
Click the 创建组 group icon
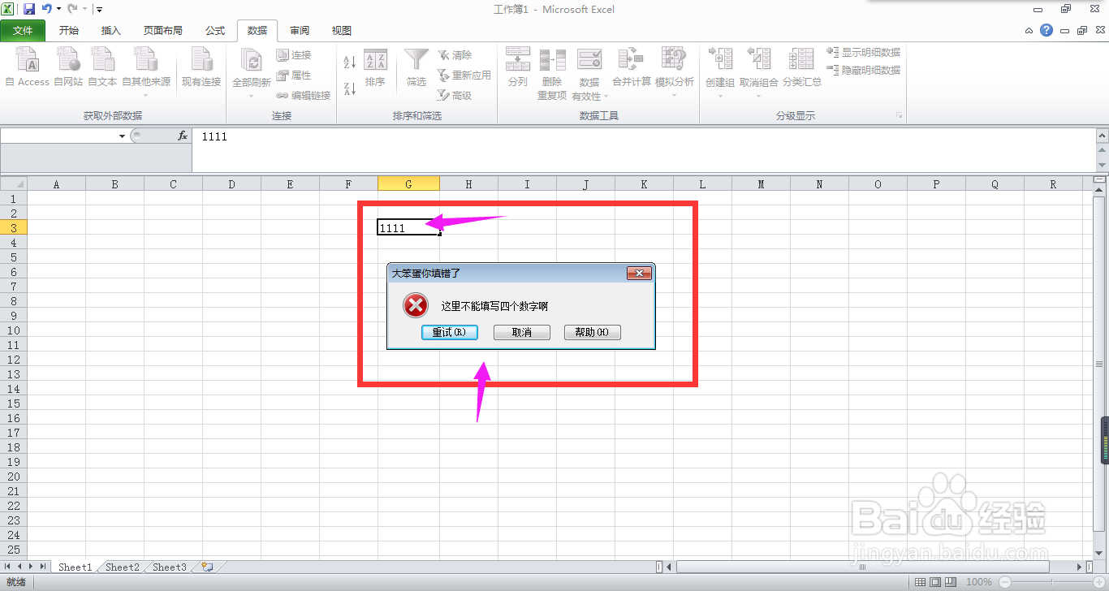tap(718, 68)
